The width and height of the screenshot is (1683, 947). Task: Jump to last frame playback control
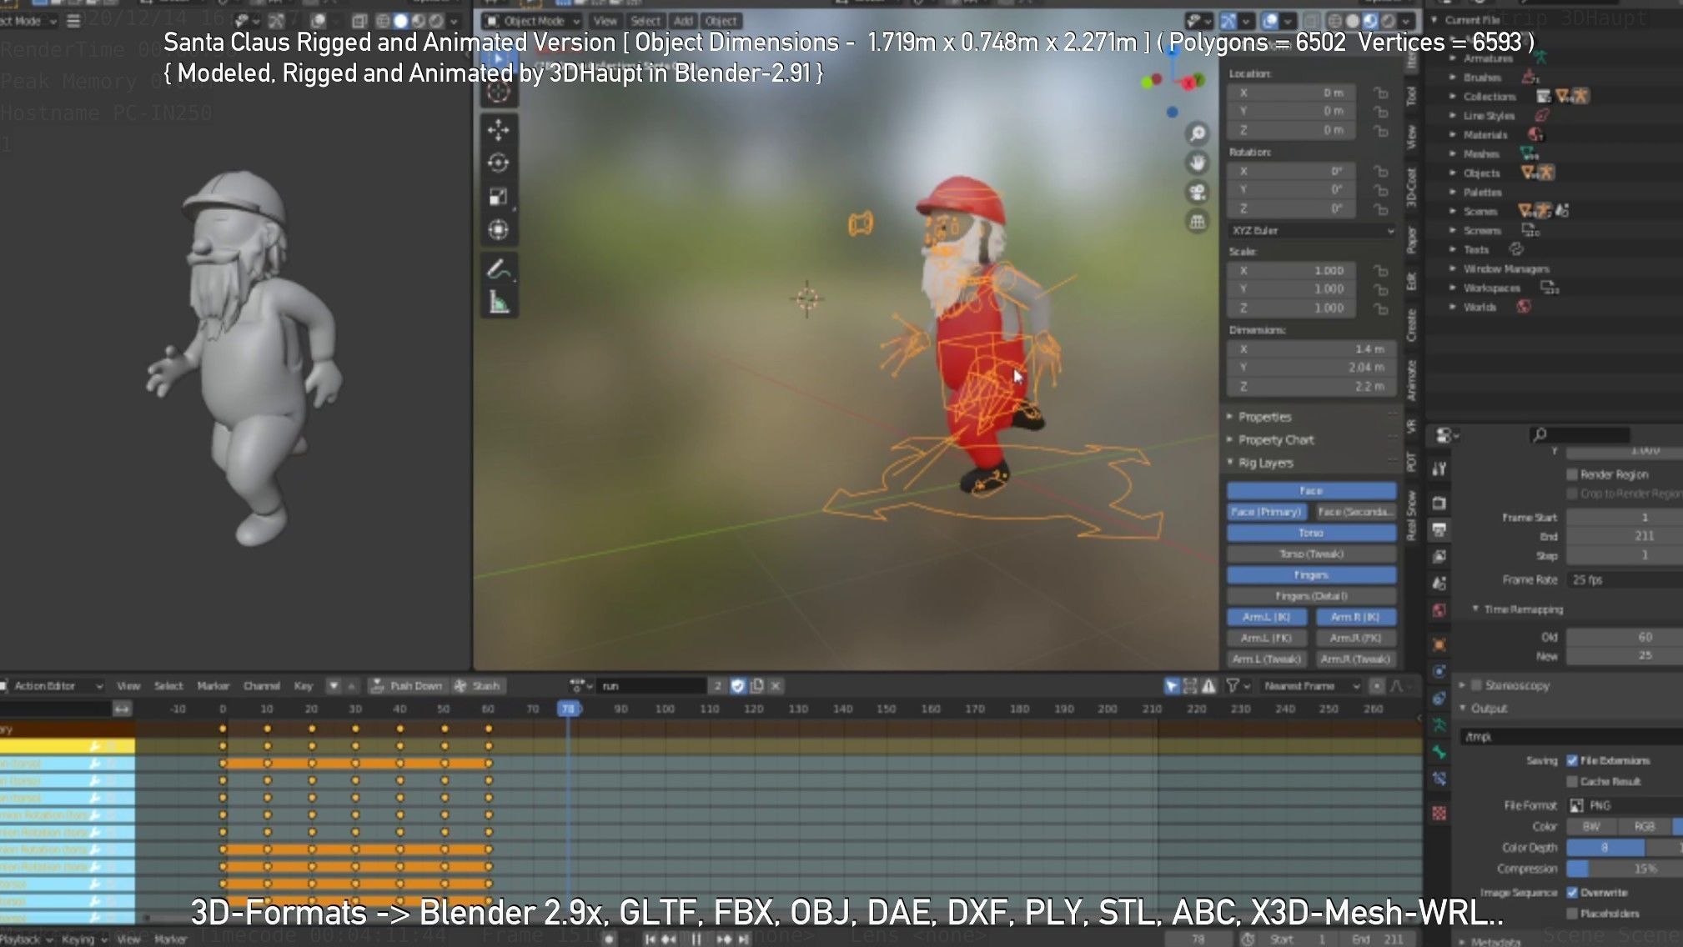[744, 939]
